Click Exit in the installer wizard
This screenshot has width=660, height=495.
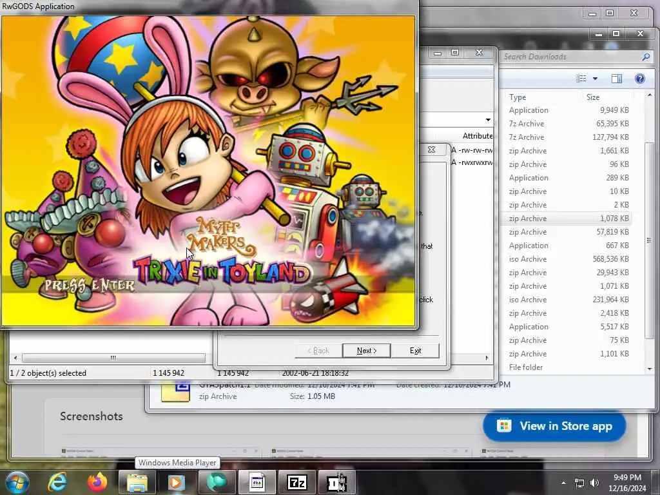click(415, 351)
